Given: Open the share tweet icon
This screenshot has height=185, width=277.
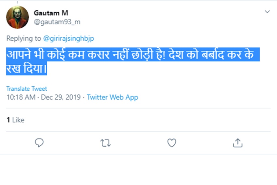Looking at the screenshot, I should [x=238, y=143].
